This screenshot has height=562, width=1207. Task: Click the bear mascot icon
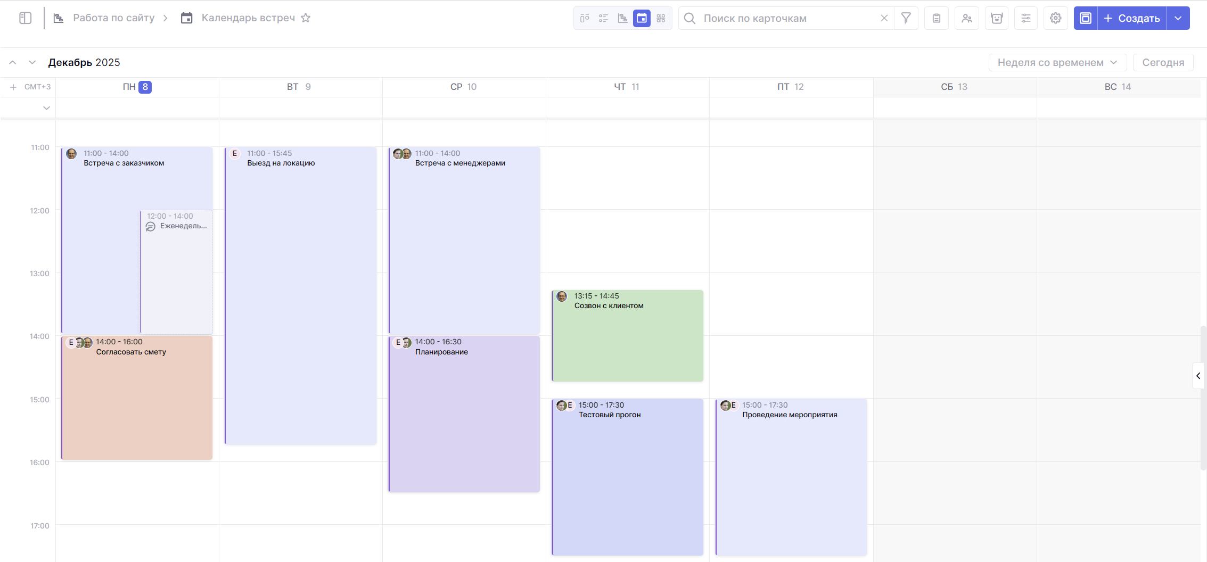[997, 18]
